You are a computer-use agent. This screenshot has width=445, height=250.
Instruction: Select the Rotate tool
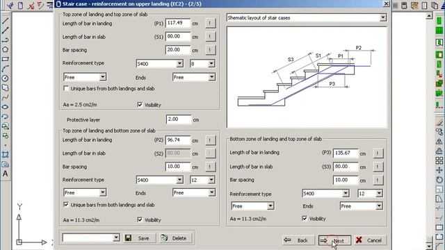pos(439,180)
